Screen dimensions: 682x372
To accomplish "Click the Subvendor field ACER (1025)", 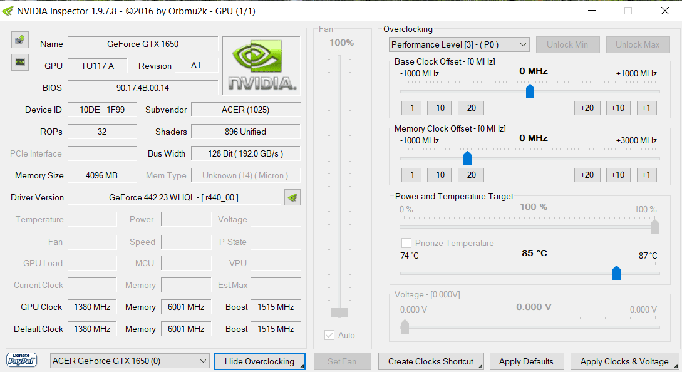I will pos(245,110).
